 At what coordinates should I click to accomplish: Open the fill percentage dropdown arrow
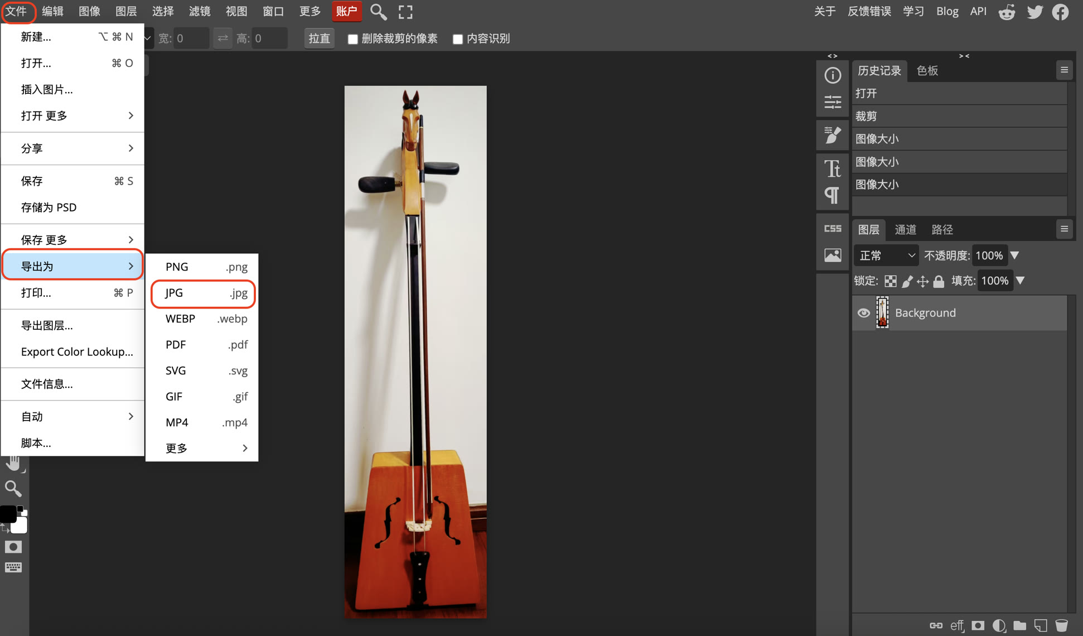point(1021,281)
